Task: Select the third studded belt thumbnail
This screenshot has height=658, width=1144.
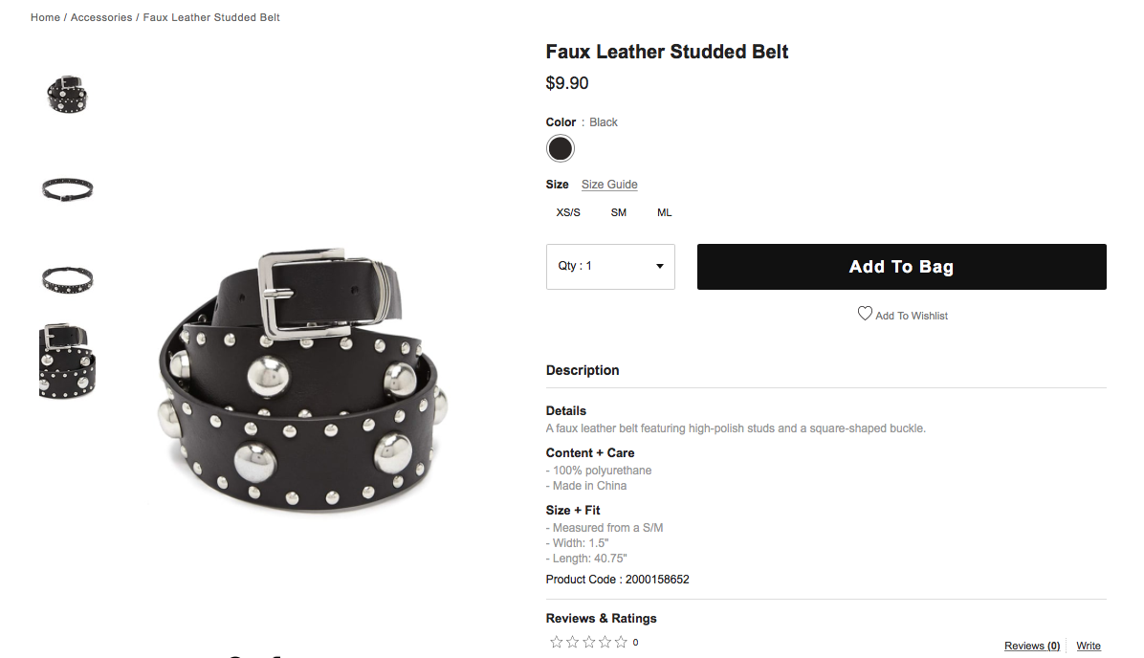Action: pos(67,280)
